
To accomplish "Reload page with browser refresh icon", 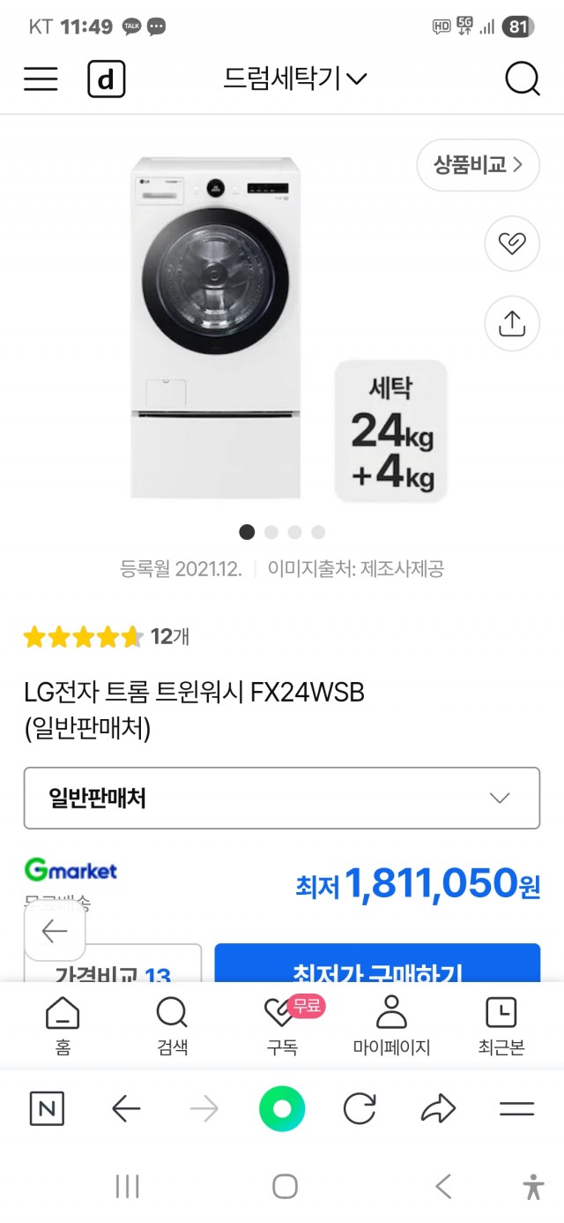I will tap(360, 1109).
